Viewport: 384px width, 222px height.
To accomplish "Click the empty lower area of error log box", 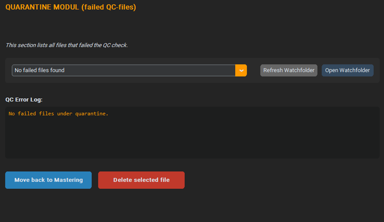I will [x=192, y=142].
